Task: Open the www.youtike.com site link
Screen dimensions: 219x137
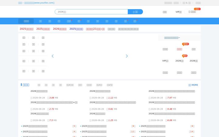Action: click(36, 3)
